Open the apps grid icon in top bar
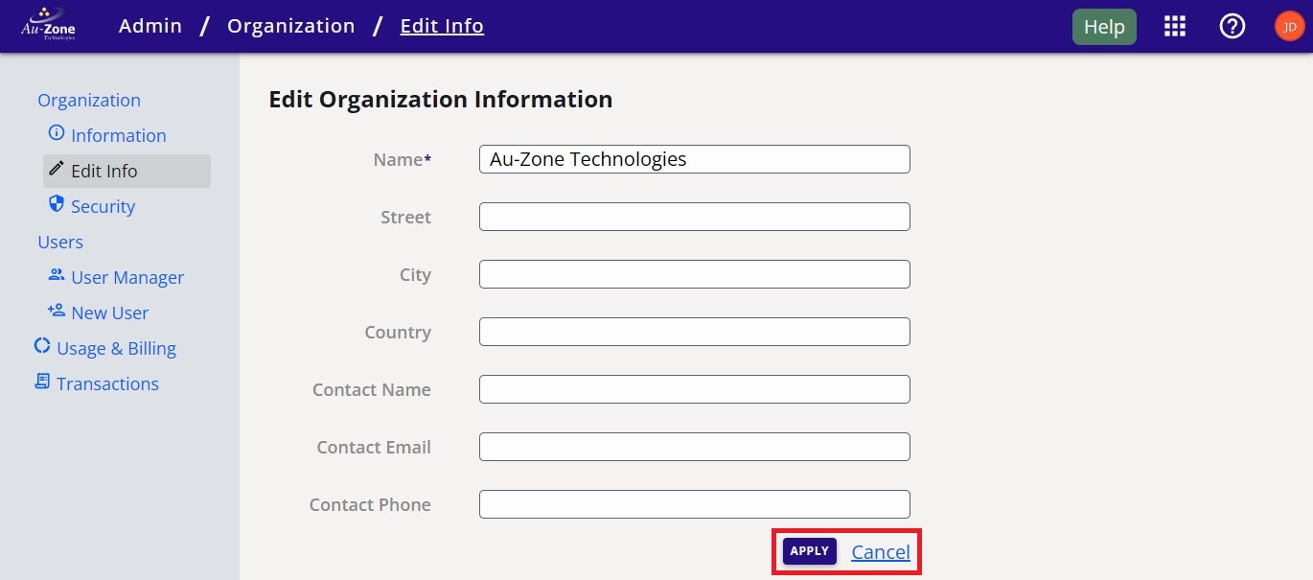This screenshot has height=580, width=1313. [x=1174, y=26]
